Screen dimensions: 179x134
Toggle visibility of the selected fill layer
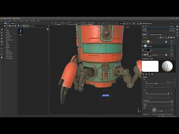[143, 46]
